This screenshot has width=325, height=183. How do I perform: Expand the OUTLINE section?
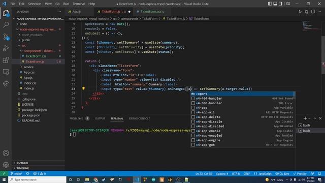point(22,163)
